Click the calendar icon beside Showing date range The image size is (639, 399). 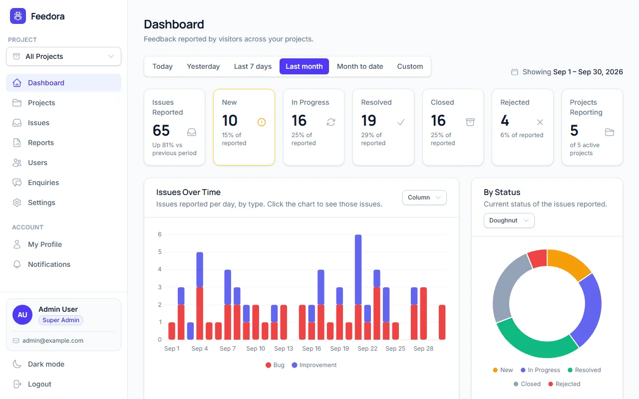pos(515,72)
